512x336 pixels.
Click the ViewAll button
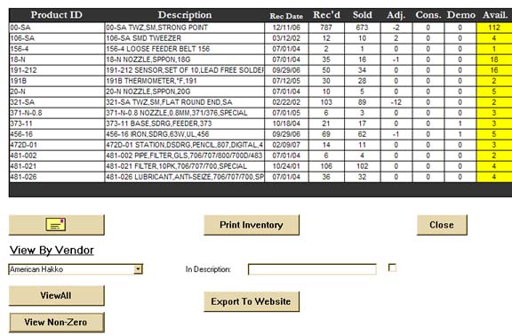57,295
